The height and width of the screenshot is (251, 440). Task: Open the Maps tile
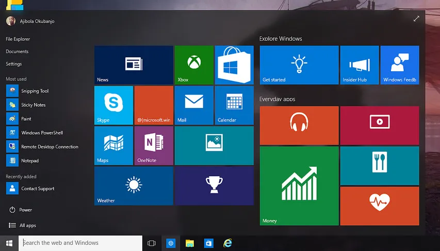[x=113, y=146]
